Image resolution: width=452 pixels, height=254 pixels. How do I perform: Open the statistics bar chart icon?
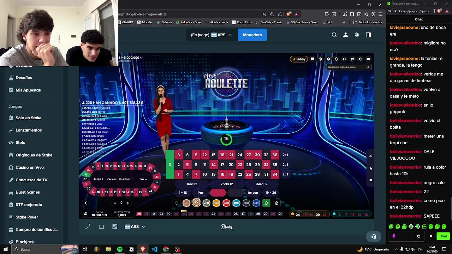click(370, 156)
